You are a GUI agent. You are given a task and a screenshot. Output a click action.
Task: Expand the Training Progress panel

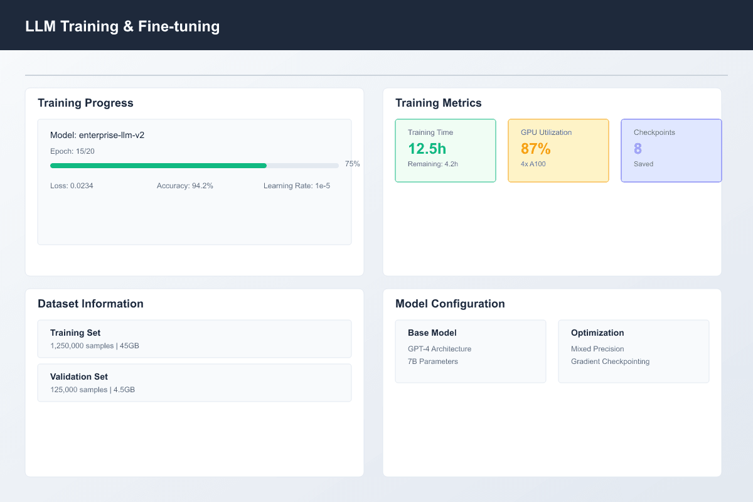point(85,102)
